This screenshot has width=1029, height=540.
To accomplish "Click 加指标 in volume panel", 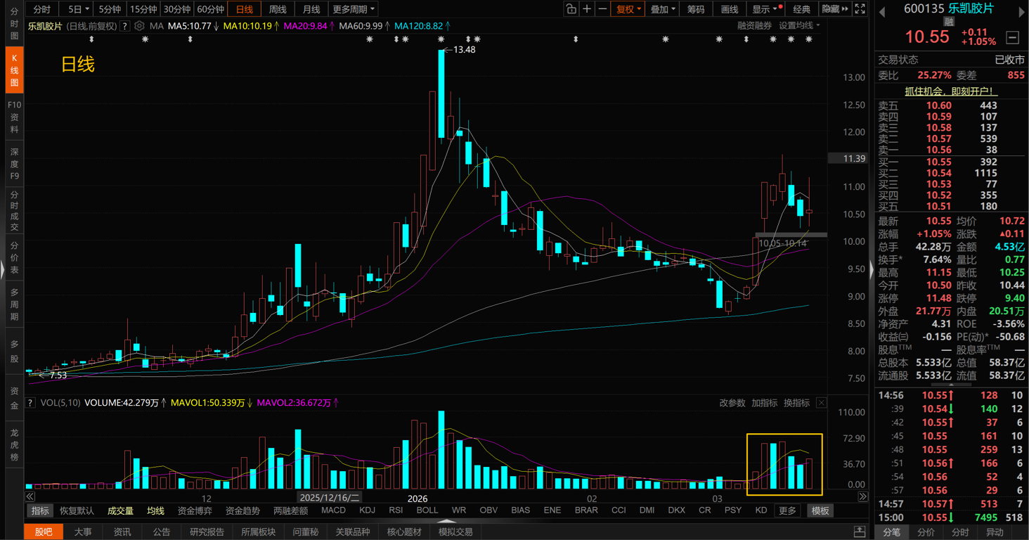I will (x=764, y=403).
